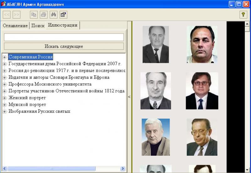Image resolution: width=251 pixels, height=173 pixels.
Task: Expand the Женский портрет tree node
Action: [x=4, y=98]
